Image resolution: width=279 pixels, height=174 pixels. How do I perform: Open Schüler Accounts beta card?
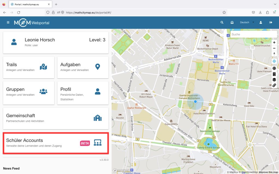point(56,143)
